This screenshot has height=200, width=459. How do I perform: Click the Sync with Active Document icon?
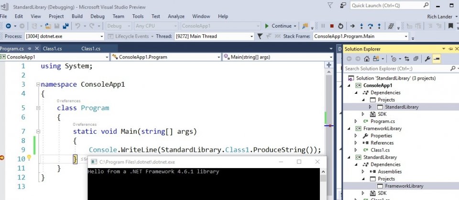tap(406, 59)
